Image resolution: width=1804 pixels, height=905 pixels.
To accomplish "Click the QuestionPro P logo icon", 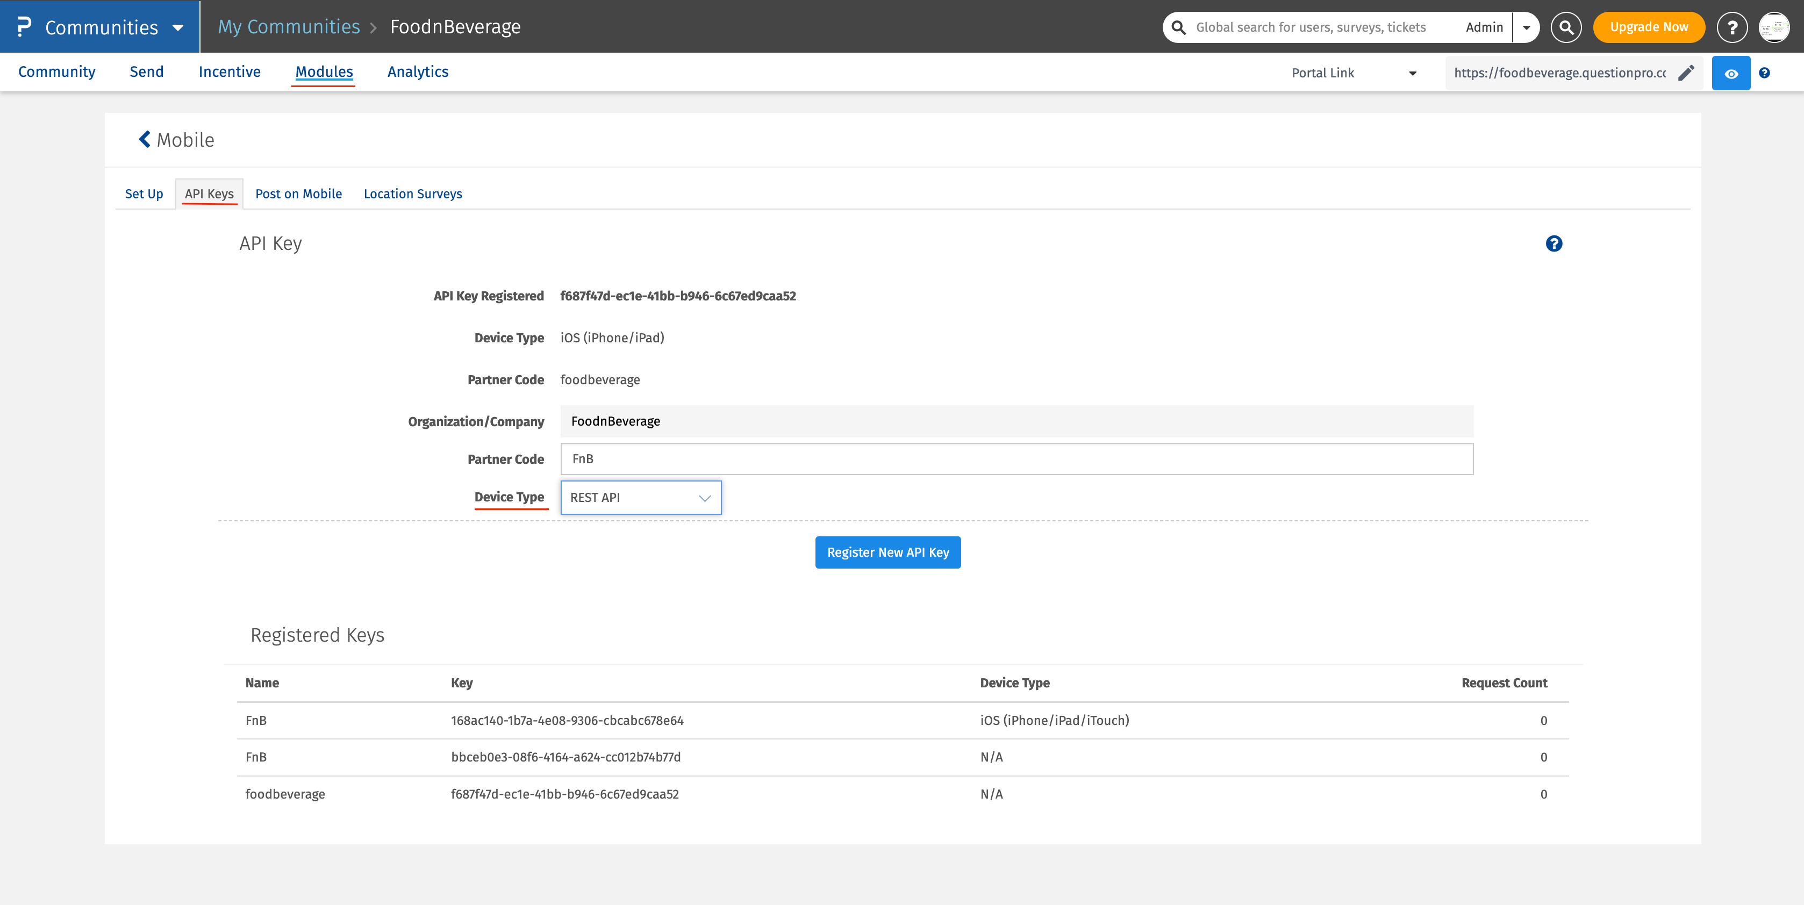I will [x=24, y=26].
